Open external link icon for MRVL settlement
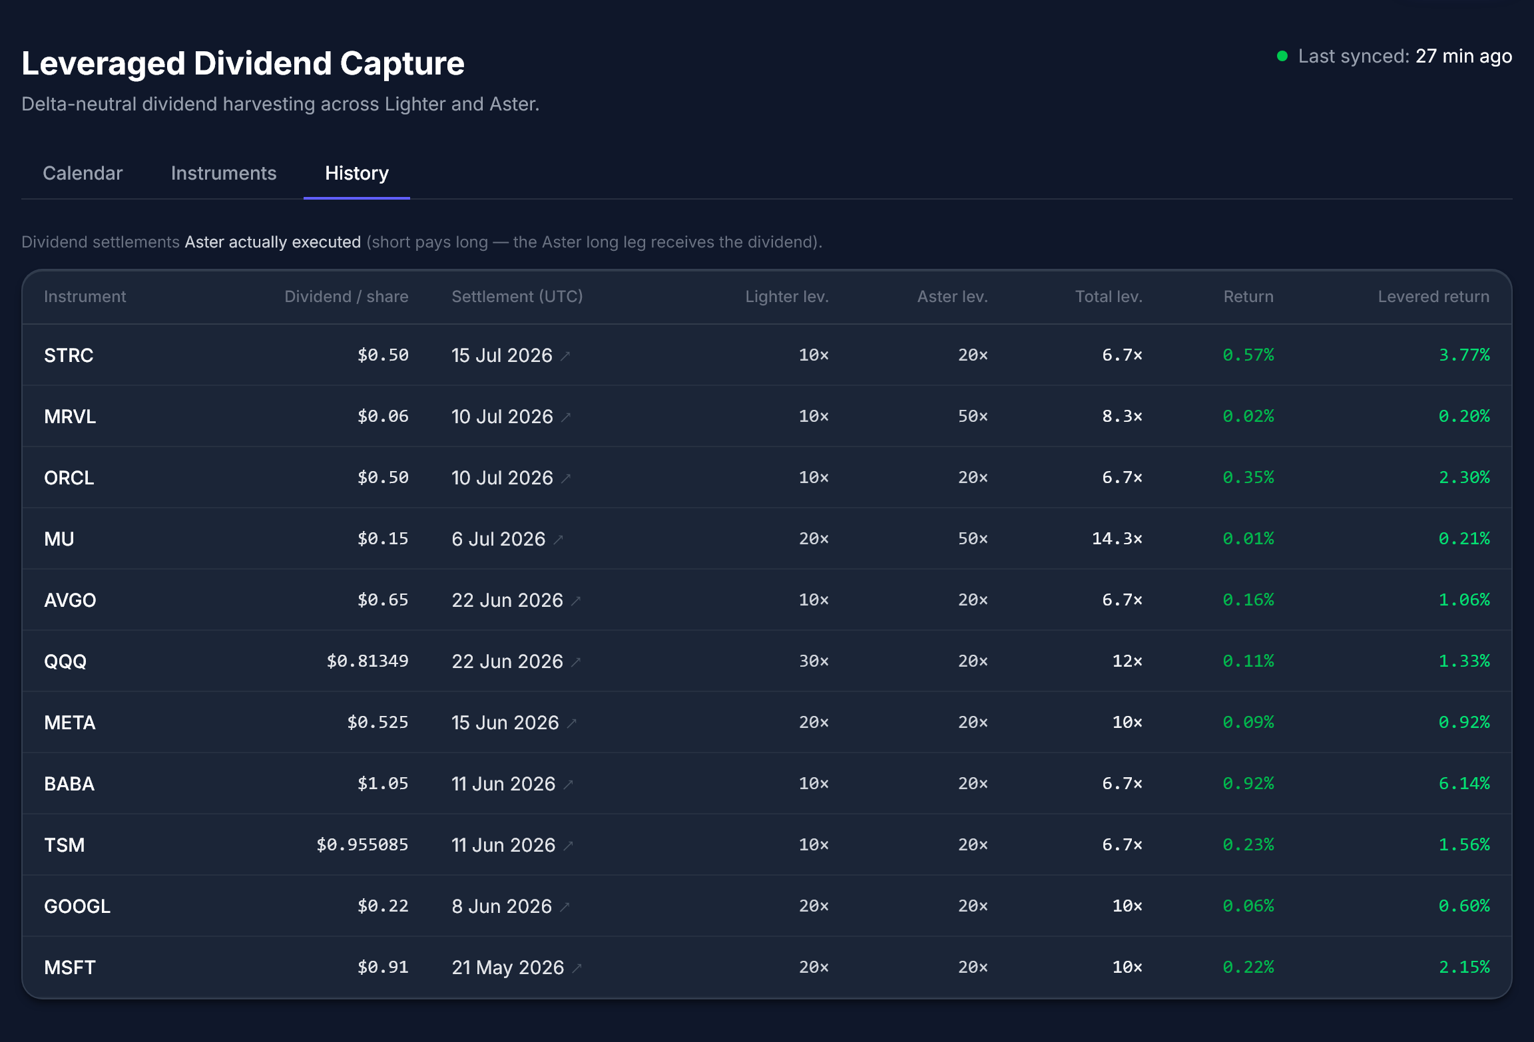 pos(566,417)
